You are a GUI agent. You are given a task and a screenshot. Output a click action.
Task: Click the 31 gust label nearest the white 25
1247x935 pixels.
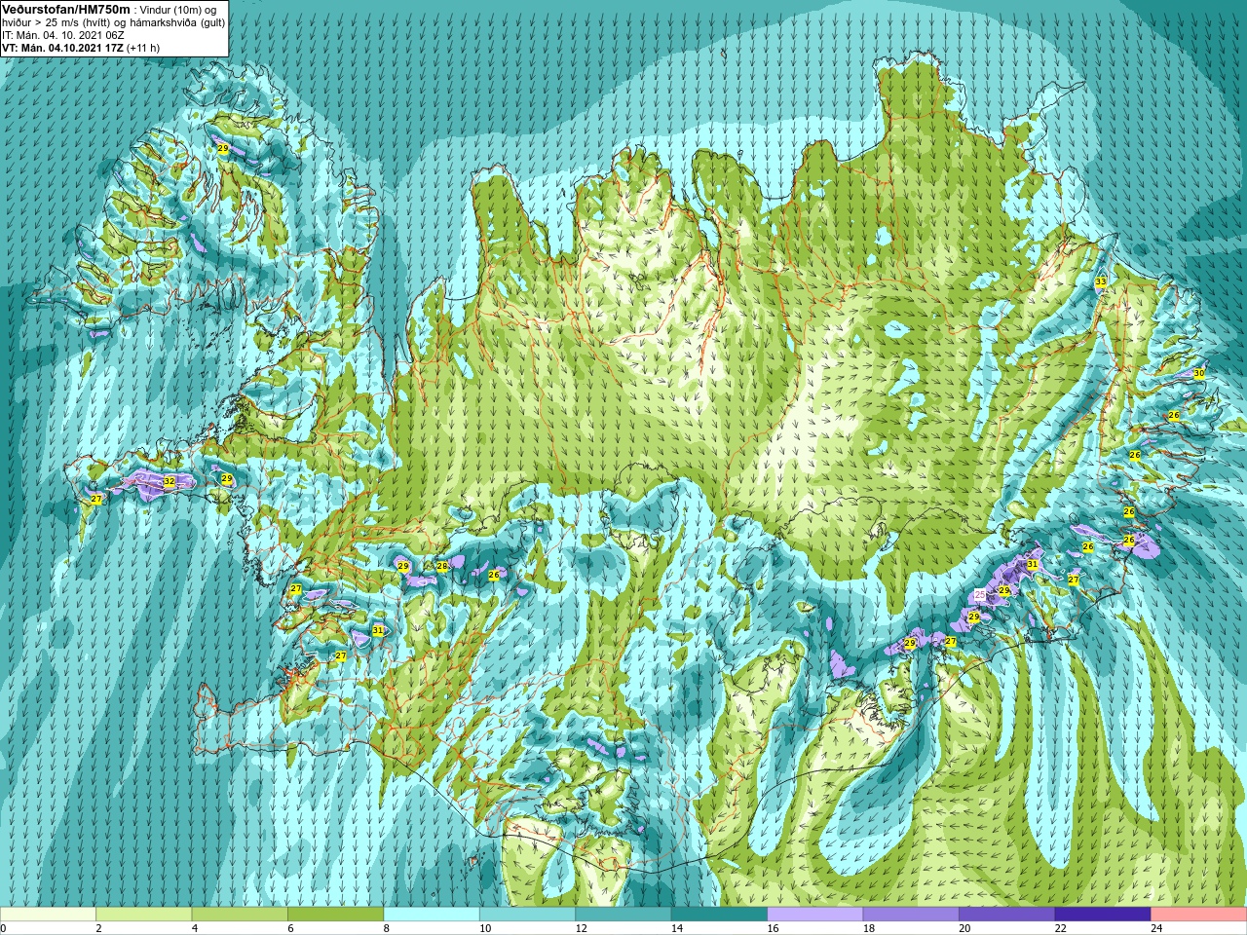click(1032, 564)
